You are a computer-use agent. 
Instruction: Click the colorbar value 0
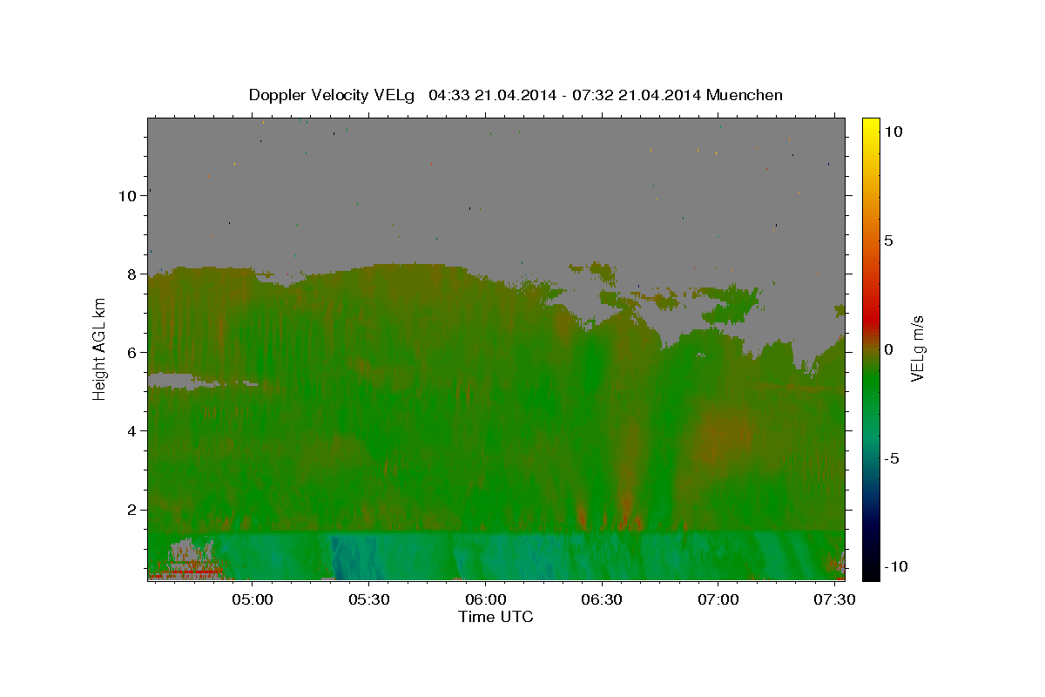pyautogui.click(x=888, y=349)
